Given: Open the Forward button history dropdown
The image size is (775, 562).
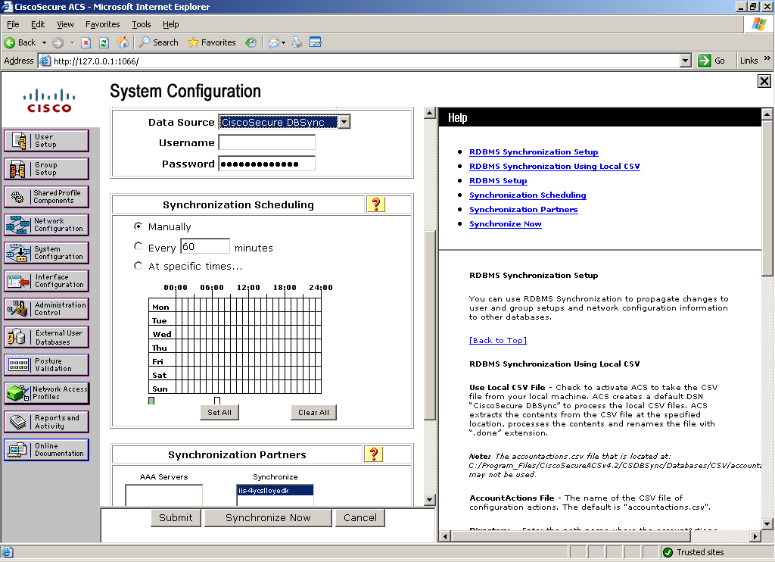Looking at the screenshot, I should 72,42.
